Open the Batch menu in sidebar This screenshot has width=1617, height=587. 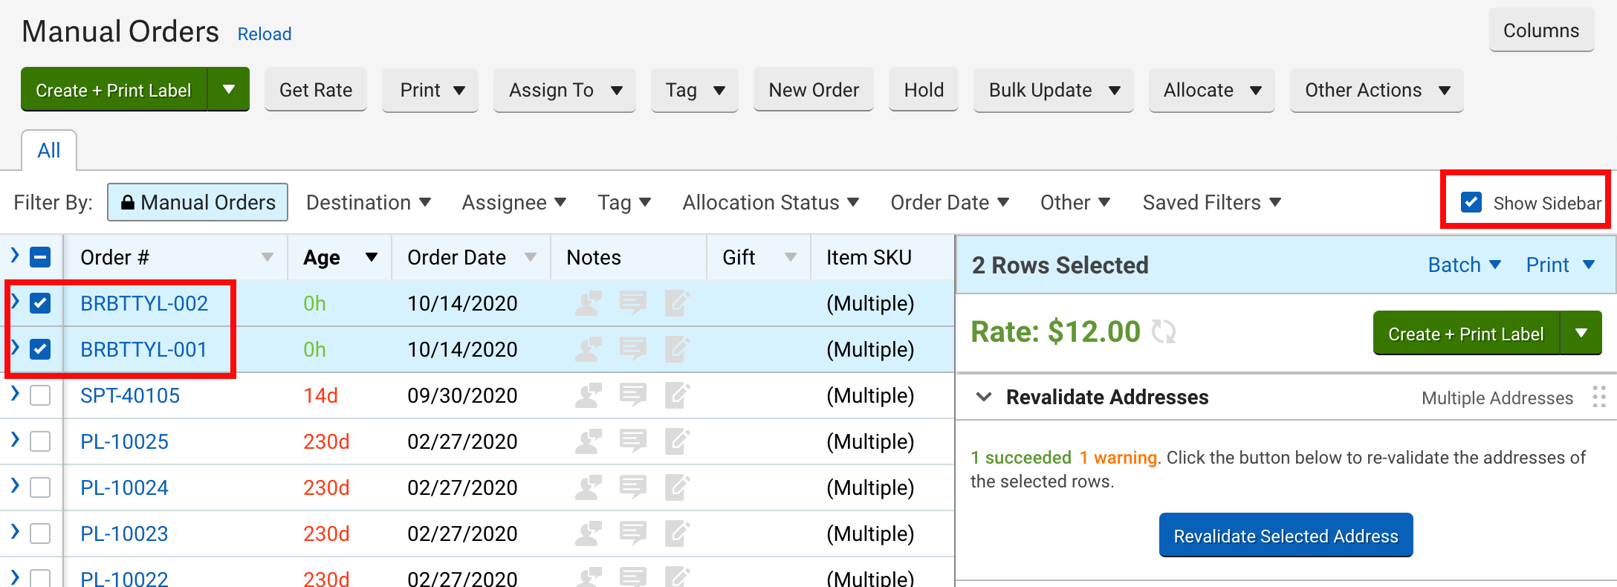[1464, 265]
